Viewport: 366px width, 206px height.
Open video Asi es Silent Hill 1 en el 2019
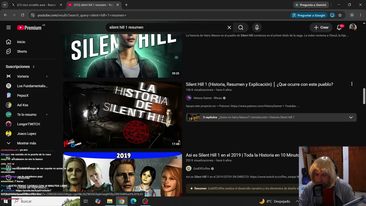(242, 155)
